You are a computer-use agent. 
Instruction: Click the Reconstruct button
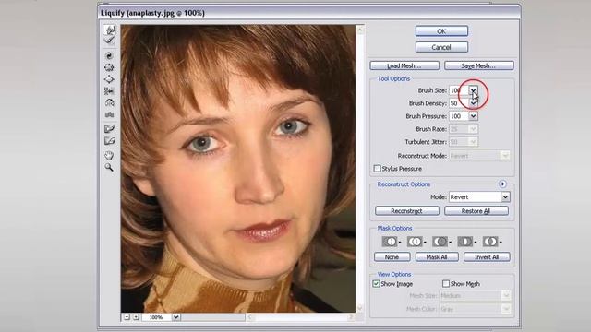tap(407, 211)
